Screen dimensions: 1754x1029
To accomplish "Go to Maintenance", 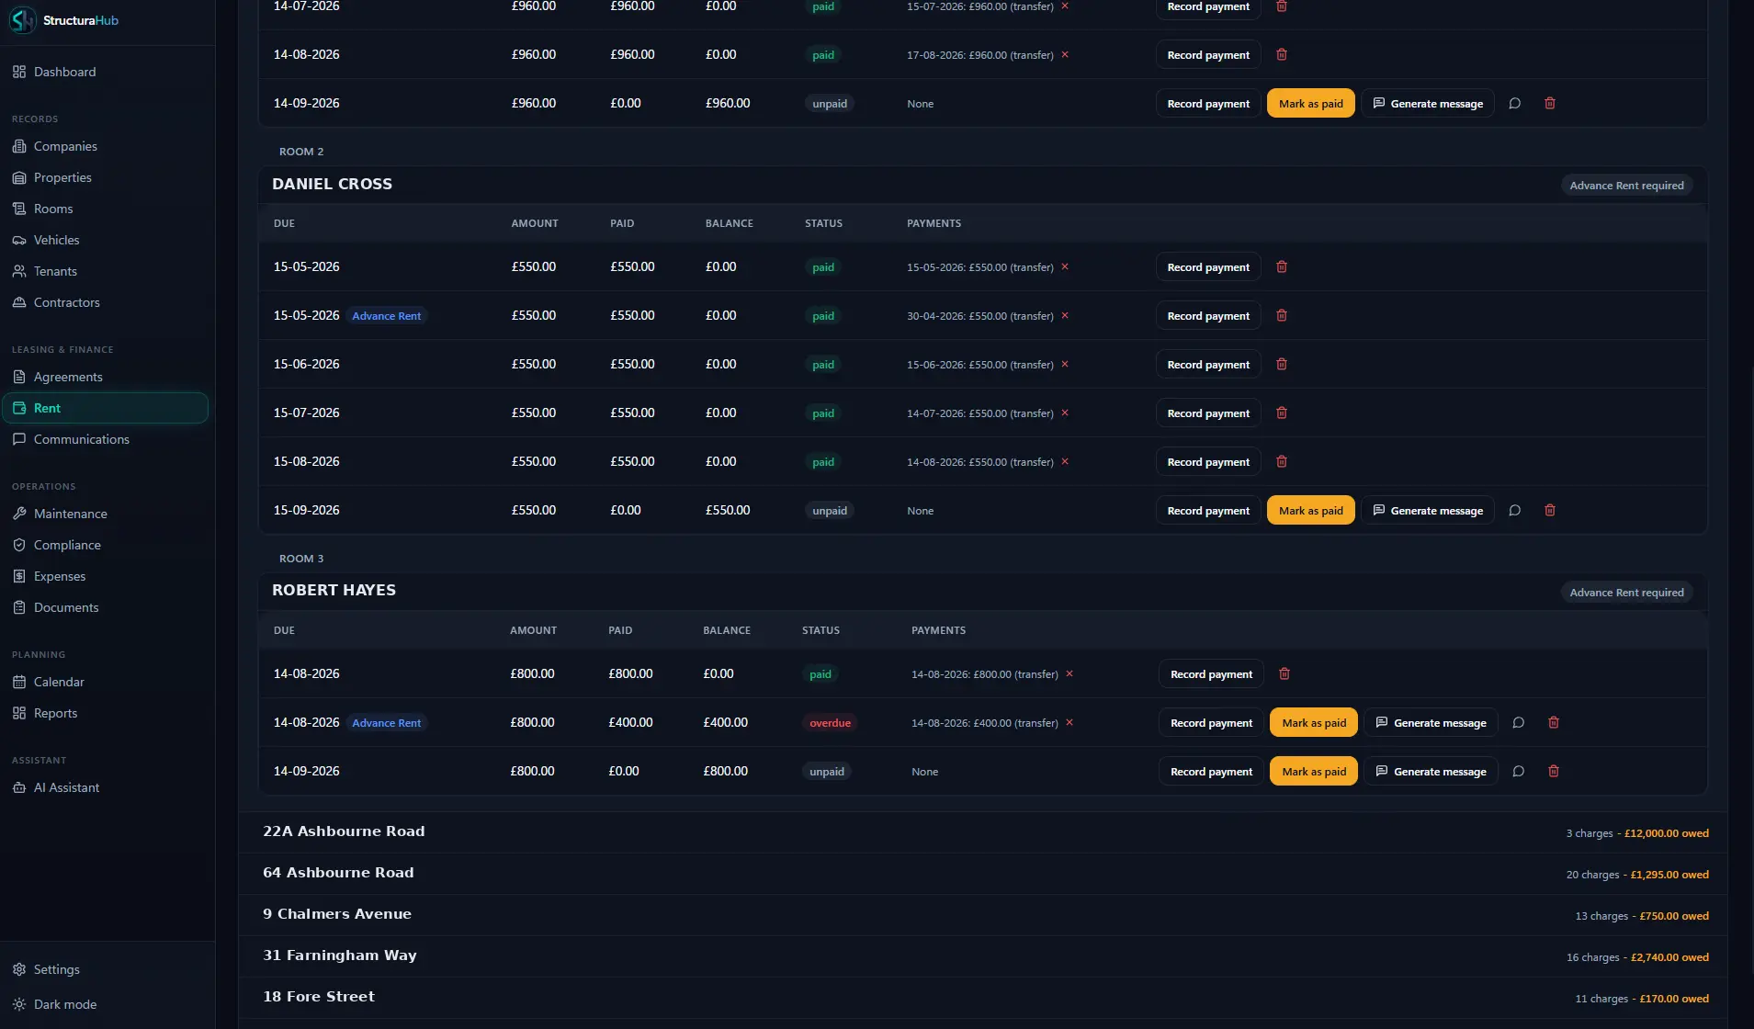I will pyautogui.click(x=70, y=514).
